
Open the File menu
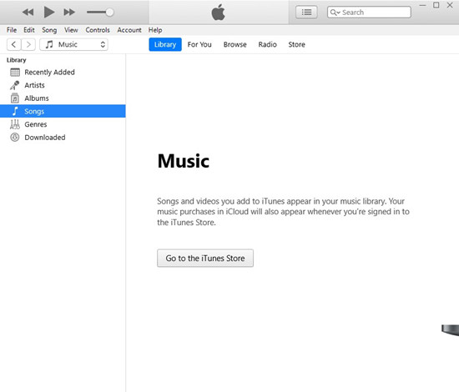(12, 30)
